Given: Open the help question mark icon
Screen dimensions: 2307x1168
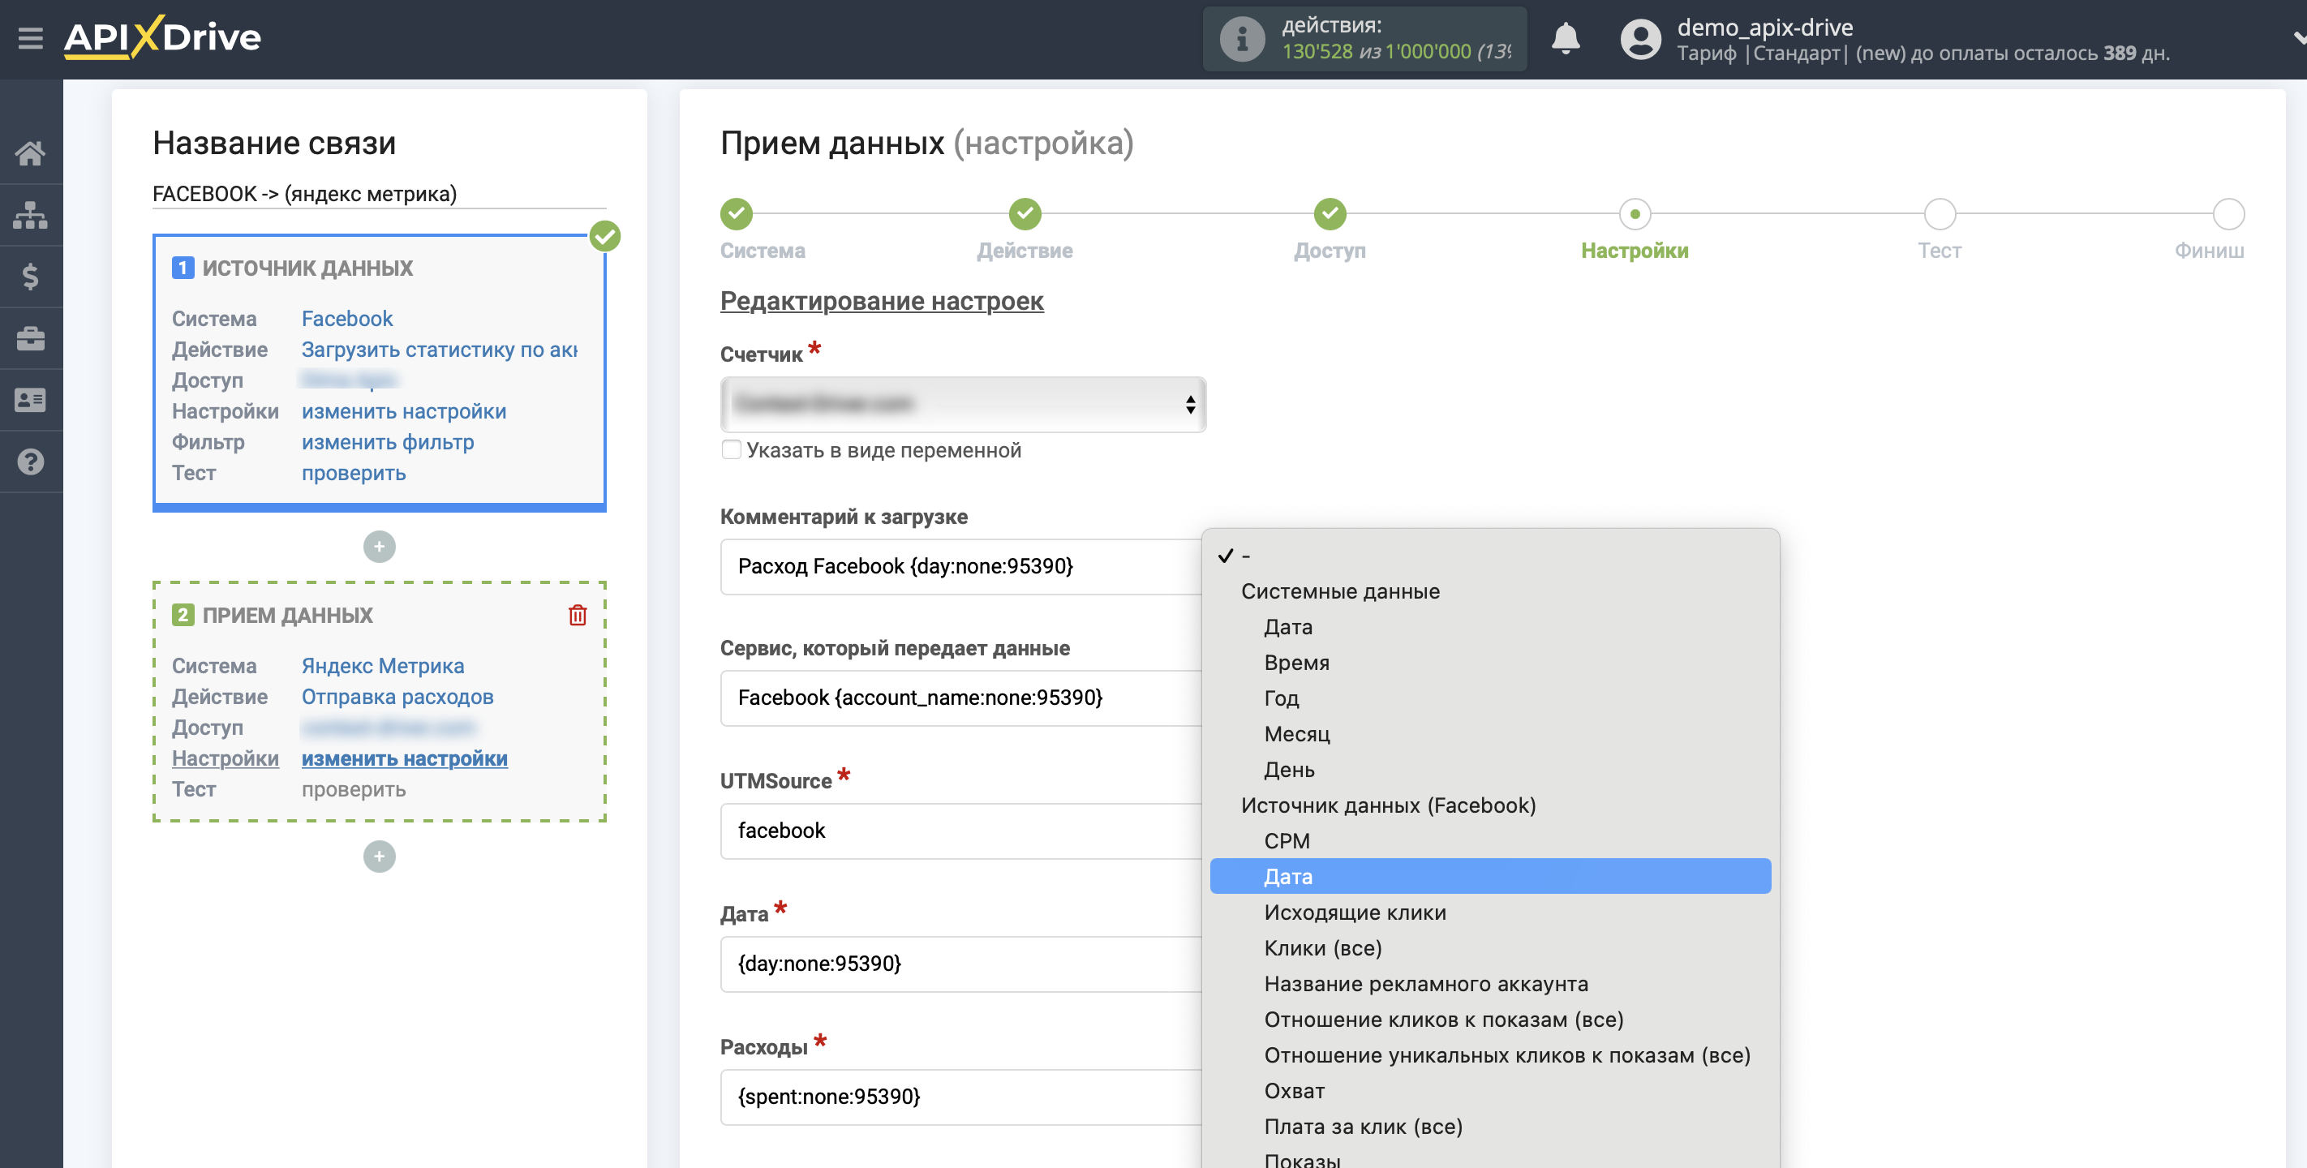Looking at the screenshot, I should coord(31,462).
